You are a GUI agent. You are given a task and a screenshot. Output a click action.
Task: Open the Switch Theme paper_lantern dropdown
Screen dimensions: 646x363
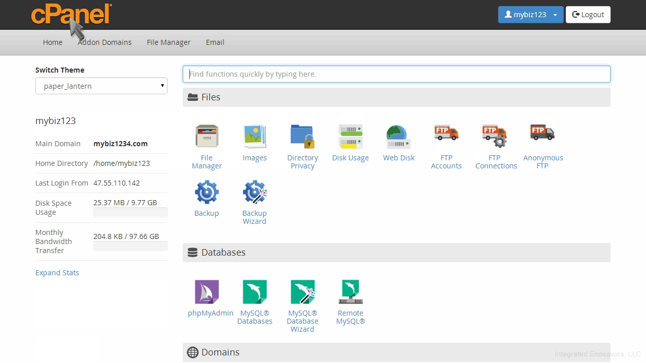(x=101, y=86)
